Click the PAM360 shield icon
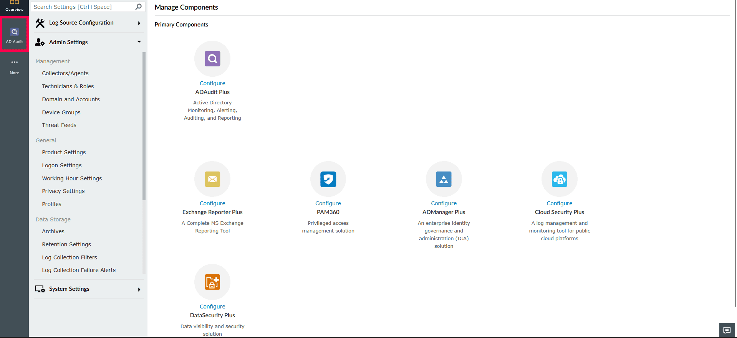 pos(328,179)
